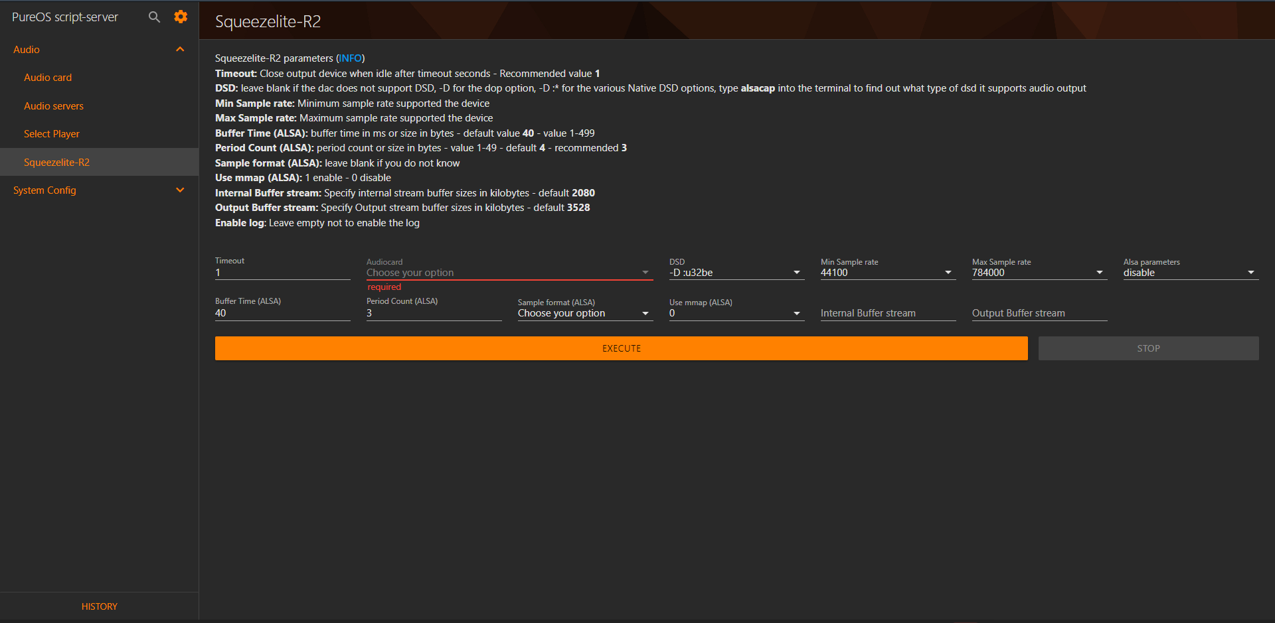The height and width of the screenshot is (623, 1275).
Task: Click the 'Timeout:' description line
Action: [x=407, y=74]
